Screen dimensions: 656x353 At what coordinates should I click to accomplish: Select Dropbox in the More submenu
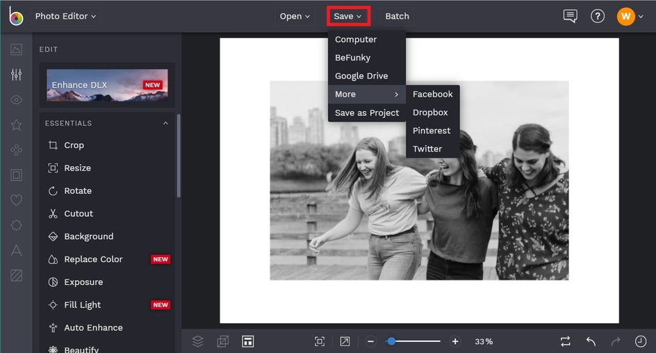click(x=430, y=113)
